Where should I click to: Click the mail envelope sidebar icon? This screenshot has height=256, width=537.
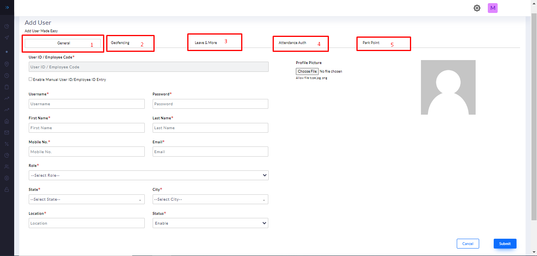coord(7,132)
